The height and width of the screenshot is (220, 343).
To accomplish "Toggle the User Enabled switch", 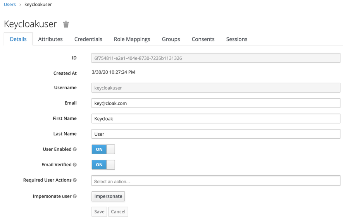I will click(103, 149).
